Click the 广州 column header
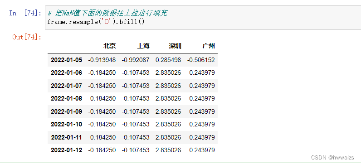Viewport: 361px width, 164px height. 209,46
